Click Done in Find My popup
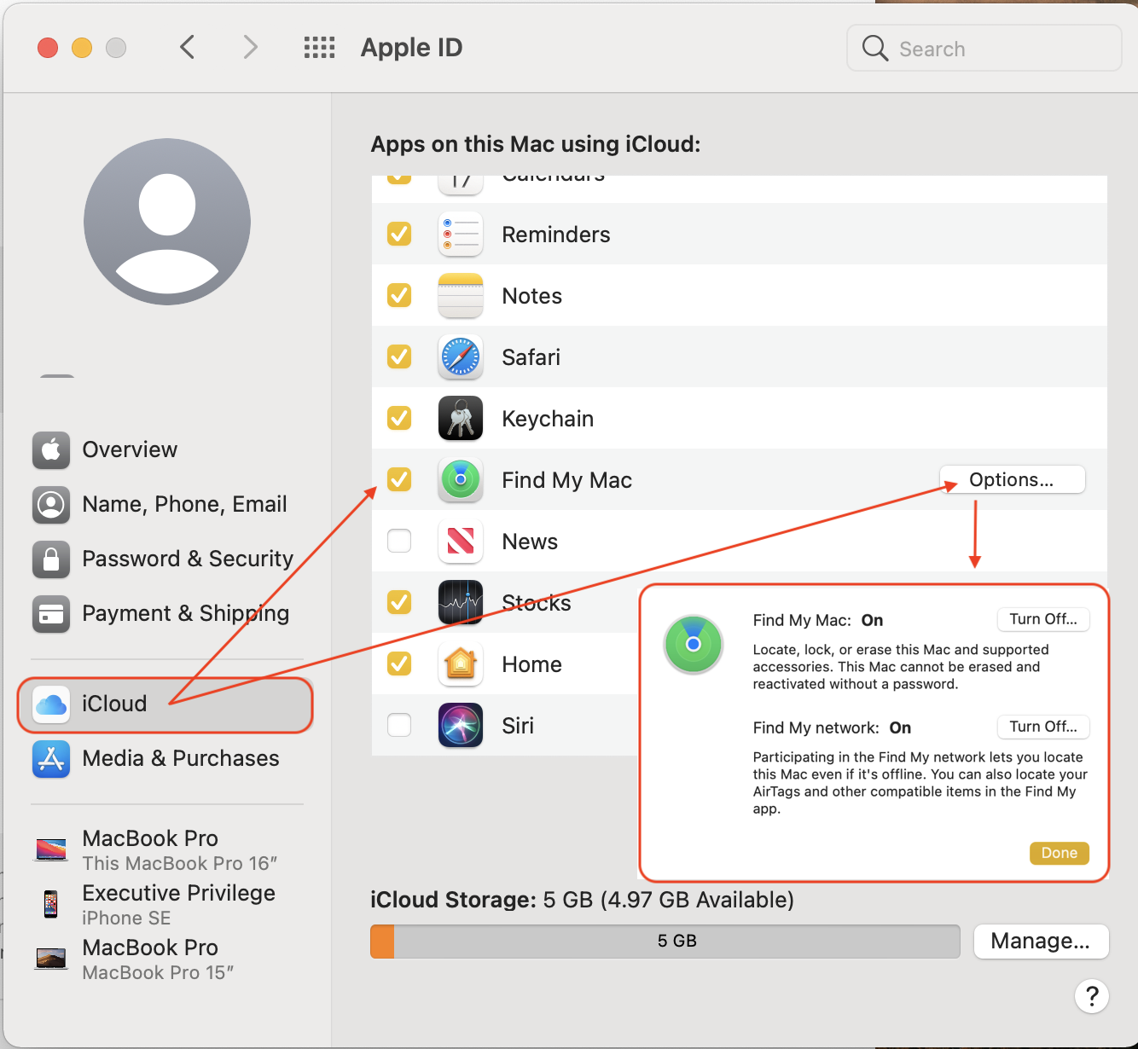1138x1049 pixels. coord(1060,853)
